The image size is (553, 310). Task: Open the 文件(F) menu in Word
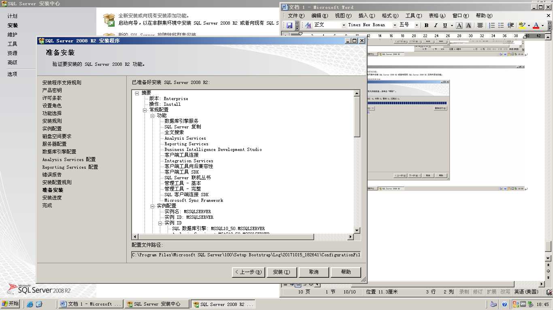(296, 16)
